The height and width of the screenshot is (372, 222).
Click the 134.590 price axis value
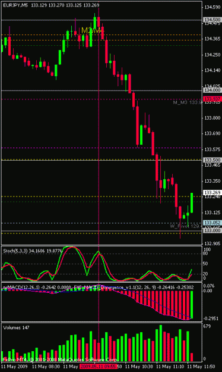click(212, 7)
